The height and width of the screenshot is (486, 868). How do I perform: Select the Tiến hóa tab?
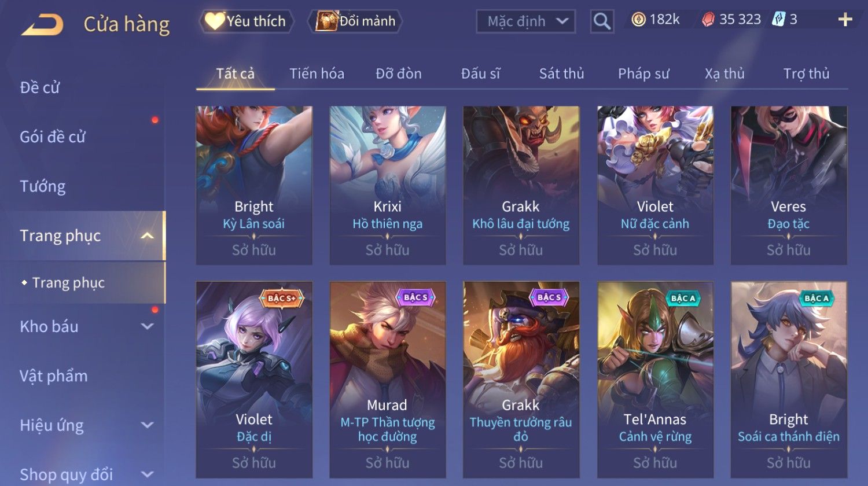317,73
